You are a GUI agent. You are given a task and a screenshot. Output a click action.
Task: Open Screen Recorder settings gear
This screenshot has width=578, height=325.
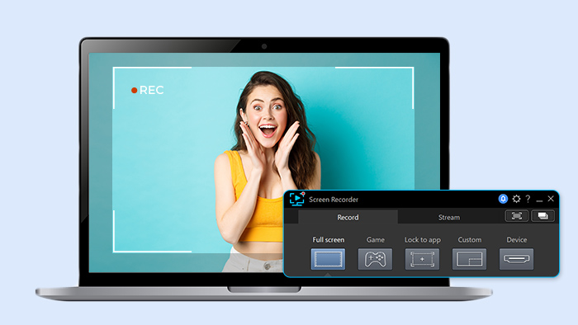(516, 199)
